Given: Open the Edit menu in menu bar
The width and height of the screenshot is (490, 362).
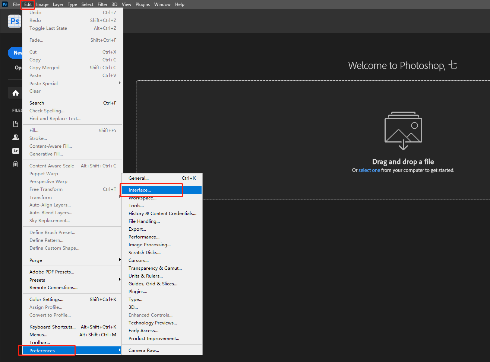Looking at the screenshot, I should point(28,4).
